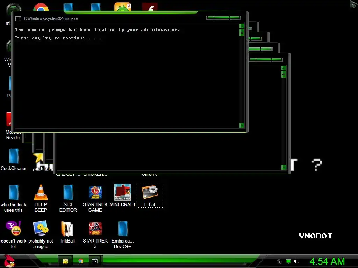Click the Angry Birds start button
Viewport: 358px width, 268px height.
(9, 261)
